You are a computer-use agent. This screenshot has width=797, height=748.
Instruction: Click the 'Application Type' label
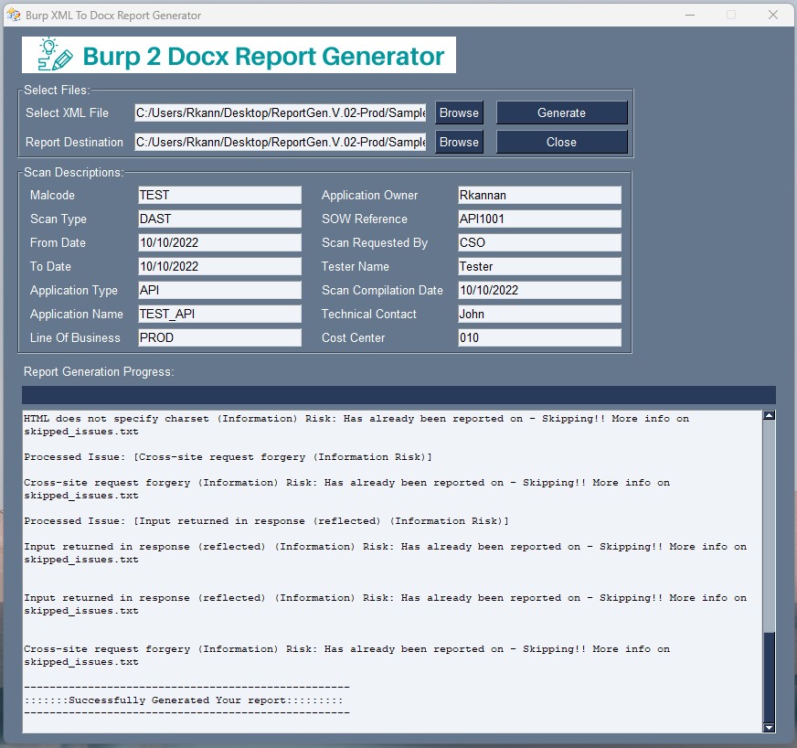[74, 291]
